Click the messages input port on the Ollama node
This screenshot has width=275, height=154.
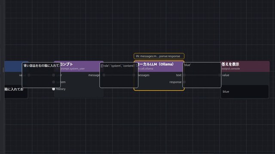pyautogui.click(x=134, y=75)
